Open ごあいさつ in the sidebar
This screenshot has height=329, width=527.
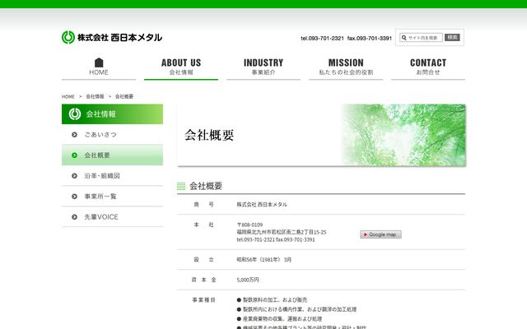point(112,135)
